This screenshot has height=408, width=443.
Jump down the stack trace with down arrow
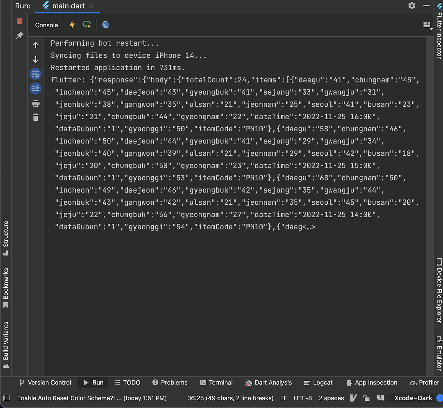click(36, 59)
